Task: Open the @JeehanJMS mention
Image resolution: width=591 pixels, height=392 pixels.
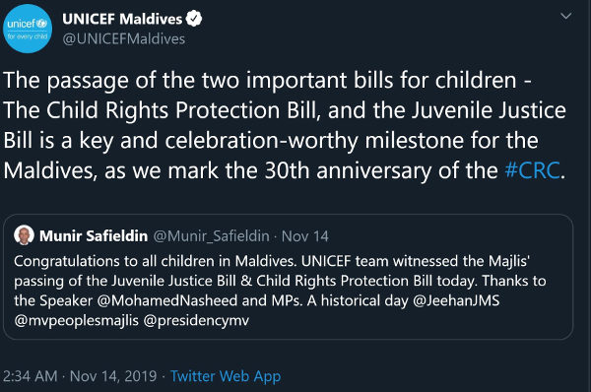Action: 456,300
